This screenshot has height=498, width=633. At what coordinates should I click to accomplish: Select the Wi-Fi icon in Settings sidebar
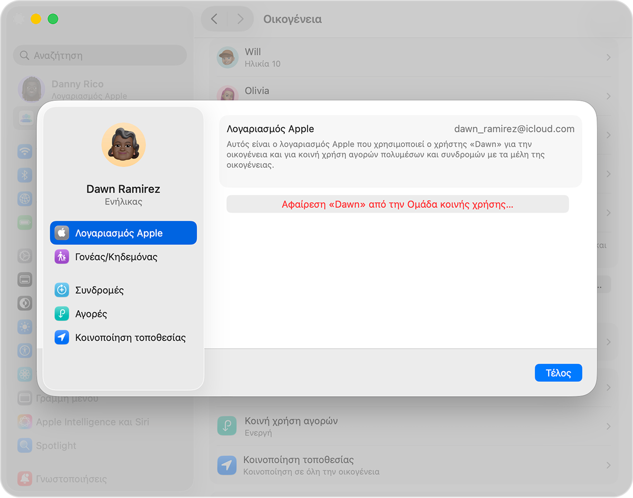25,151
